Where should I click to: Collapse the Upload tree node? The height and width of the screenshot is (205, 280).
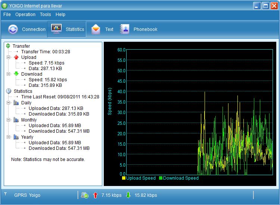[8, 57]
